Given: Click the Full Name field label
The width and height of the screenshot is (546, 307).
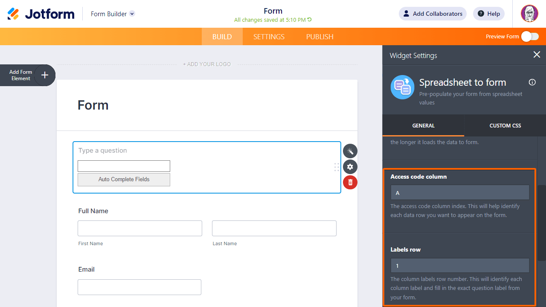Looking at the screenshot, I should point(93,211).
